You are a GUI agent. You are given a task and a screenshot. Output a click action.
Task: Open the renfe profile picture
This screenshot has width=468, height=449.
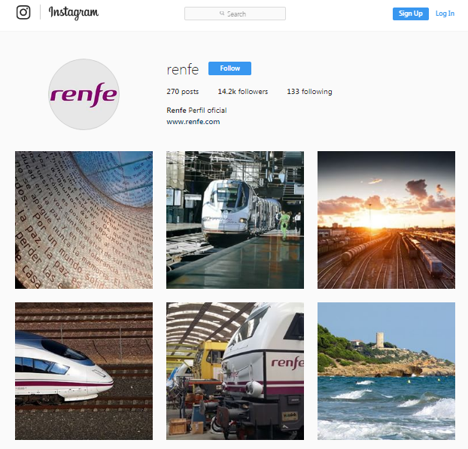click(x=84, y=94)
